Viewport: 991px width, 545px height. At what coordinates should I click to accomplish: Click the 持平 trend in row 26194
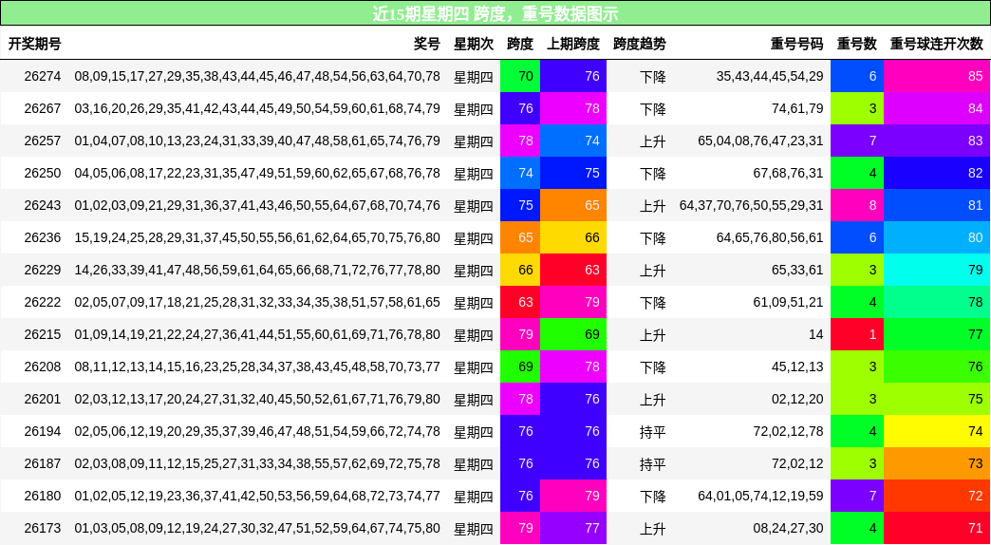click(x=652, y=431)
